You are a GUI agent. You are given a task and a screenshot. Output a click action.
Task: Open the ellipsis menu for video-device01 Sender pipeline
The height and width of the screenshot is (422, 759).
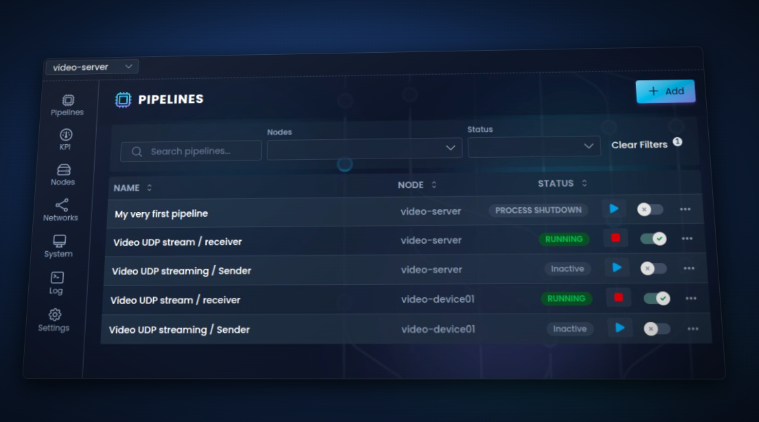692,328
